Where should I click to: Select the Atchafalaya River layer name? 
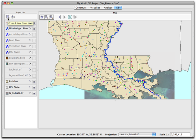click(19, 34)
